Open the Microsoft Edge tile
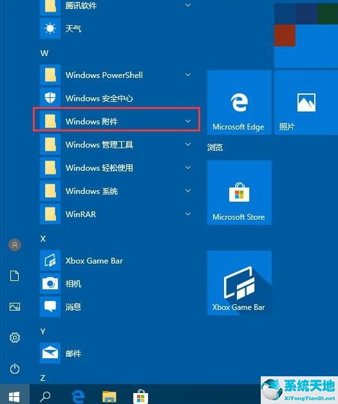The image size is (338, 404). 239,102
